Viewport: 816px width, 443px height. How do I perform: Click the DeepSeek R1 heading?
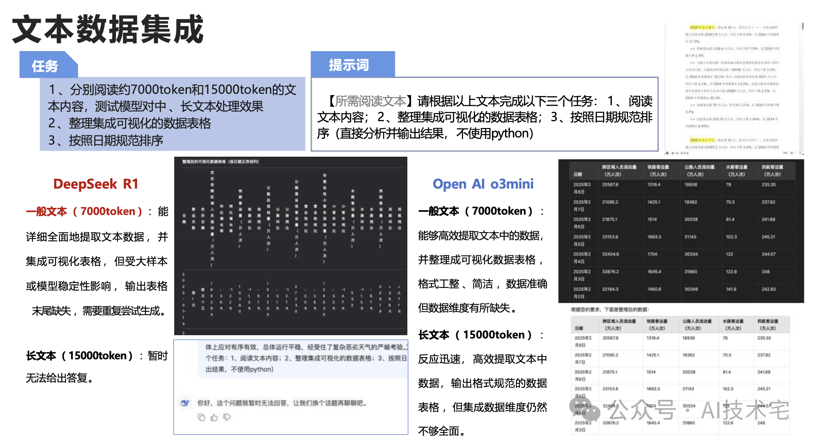click(x=96, y=184)
